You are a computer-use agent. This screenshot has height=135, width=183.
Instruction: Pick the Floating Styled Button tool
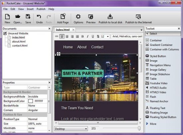(x=161, y=117)
